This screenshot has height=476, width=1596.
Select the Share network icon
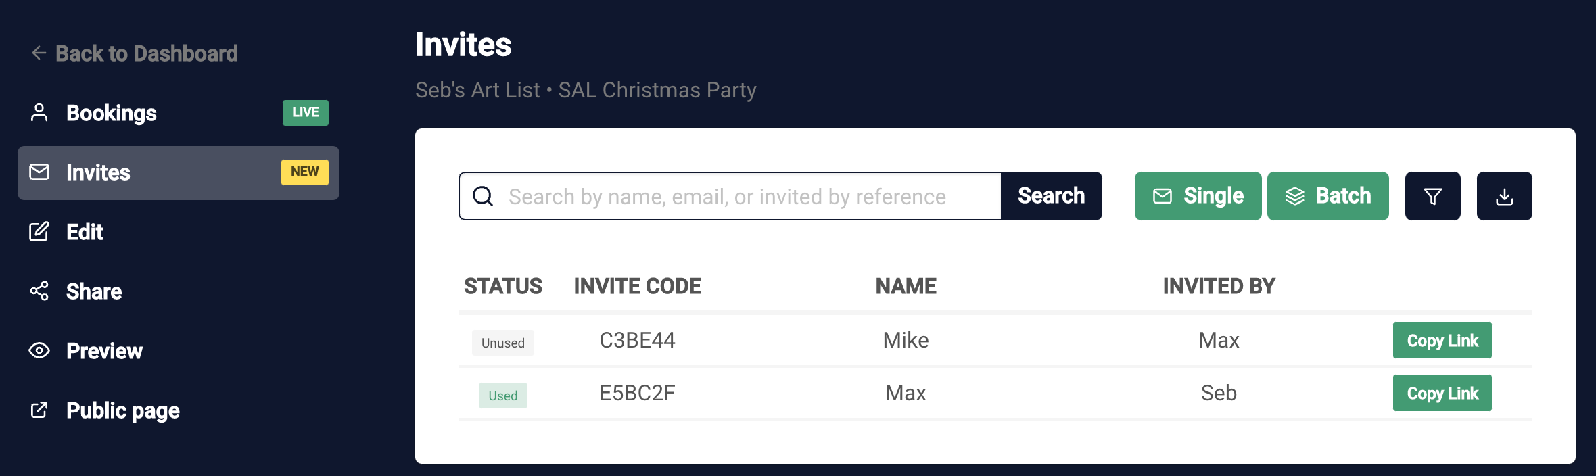(x=39, y=291)
